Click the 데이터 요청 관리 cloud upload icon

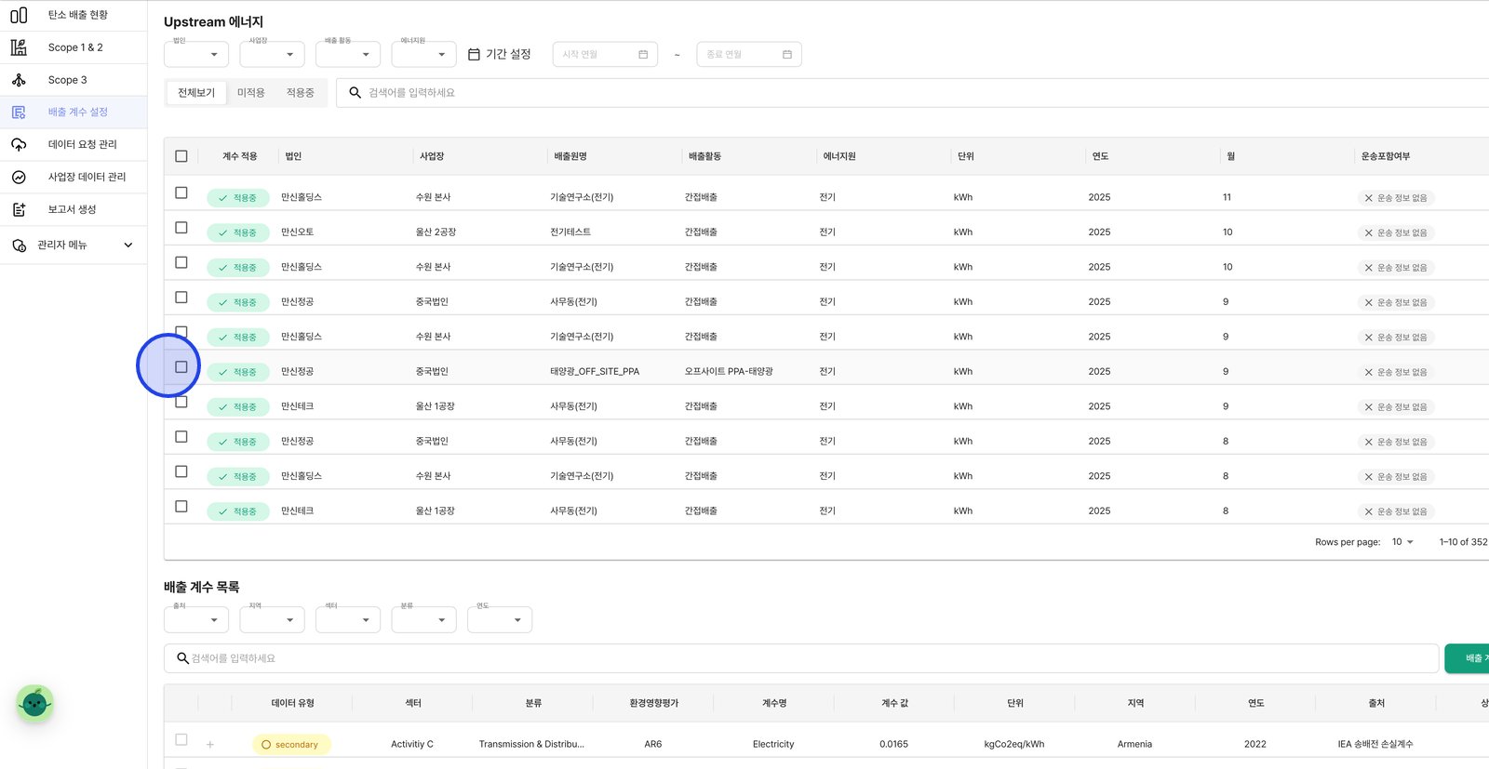[x=19, y=144]
